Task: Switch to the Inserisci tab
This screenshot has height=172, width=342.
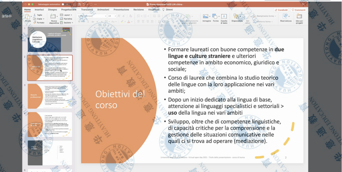Action: 39,10
